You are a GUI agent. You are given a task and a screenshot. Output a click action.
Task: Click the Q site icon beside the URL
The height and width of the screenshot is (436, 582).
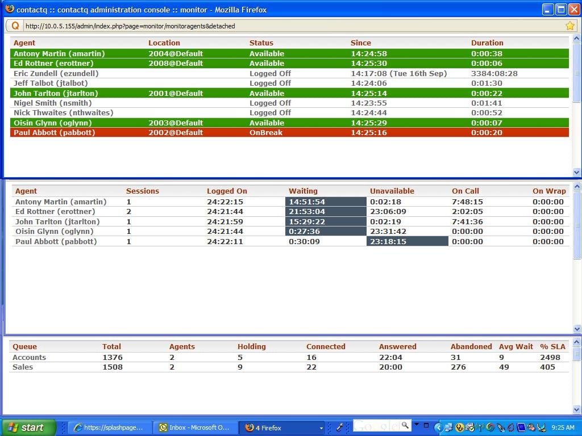pos(15,26)
